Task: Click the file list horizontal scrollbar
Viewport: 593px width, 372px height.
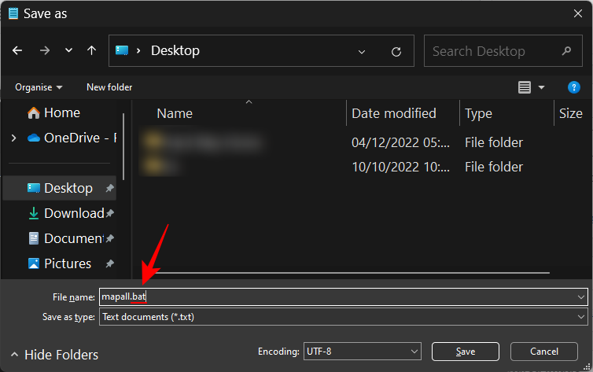Action: [x=352, y=273]
